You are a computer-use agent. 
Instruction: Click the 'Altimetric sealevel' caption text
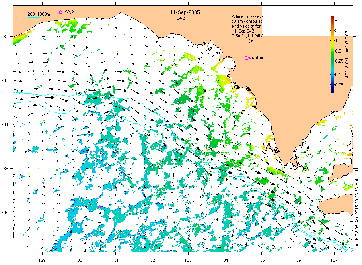(248, 16)
